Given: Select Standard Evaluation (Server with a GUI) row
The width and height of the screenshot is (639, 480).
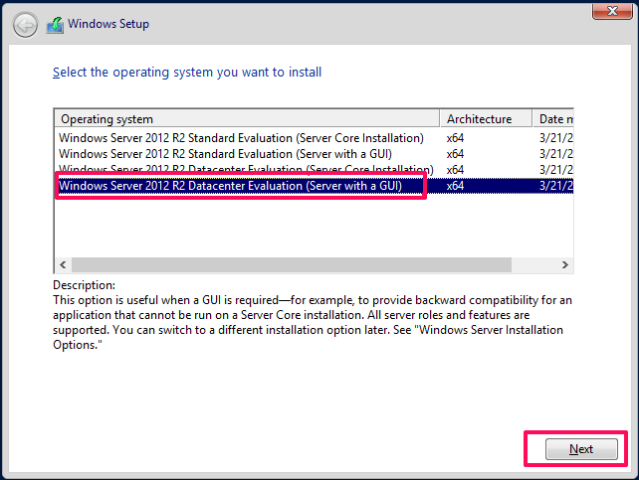Looking at the screenshot, I should click(314, 154).
